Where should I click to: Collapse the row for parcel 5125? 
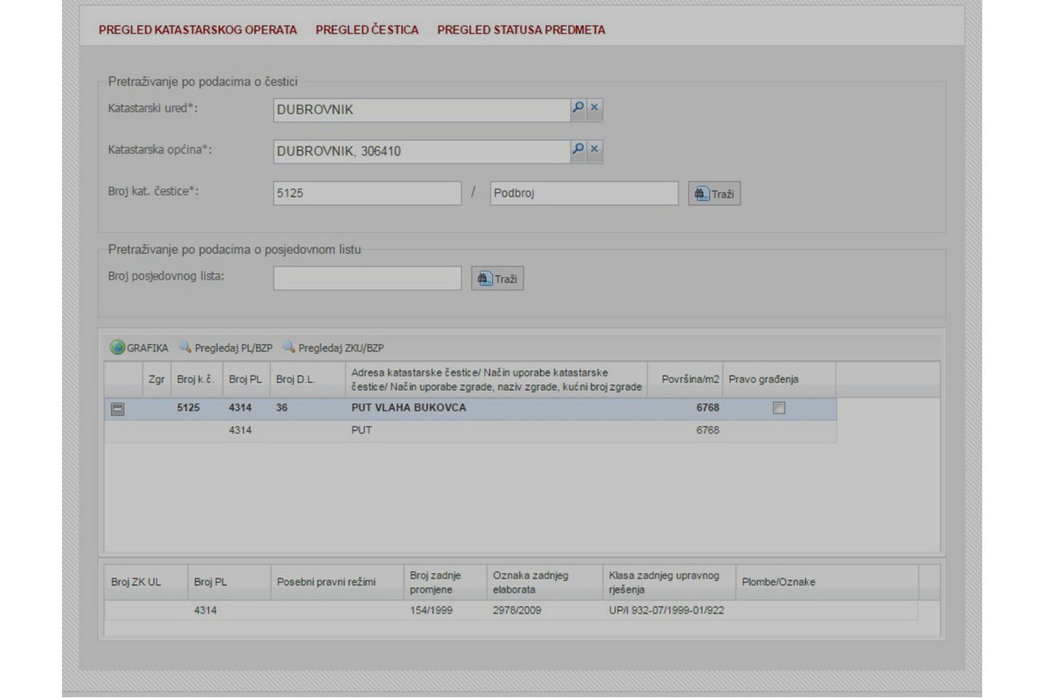[117, 408]
